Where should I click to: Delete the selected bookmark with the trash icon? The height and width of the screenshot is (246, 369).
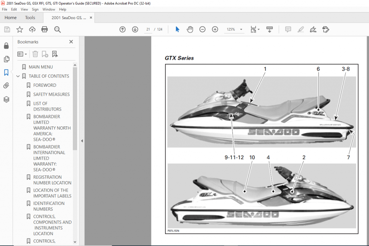click(x=35, y=54)
